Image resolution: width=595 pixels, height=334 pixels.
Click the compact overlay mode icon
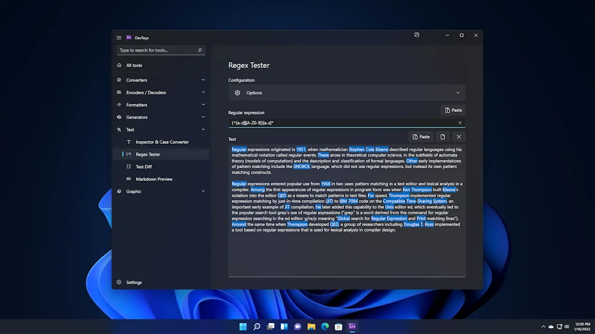(x=417, y=35)
